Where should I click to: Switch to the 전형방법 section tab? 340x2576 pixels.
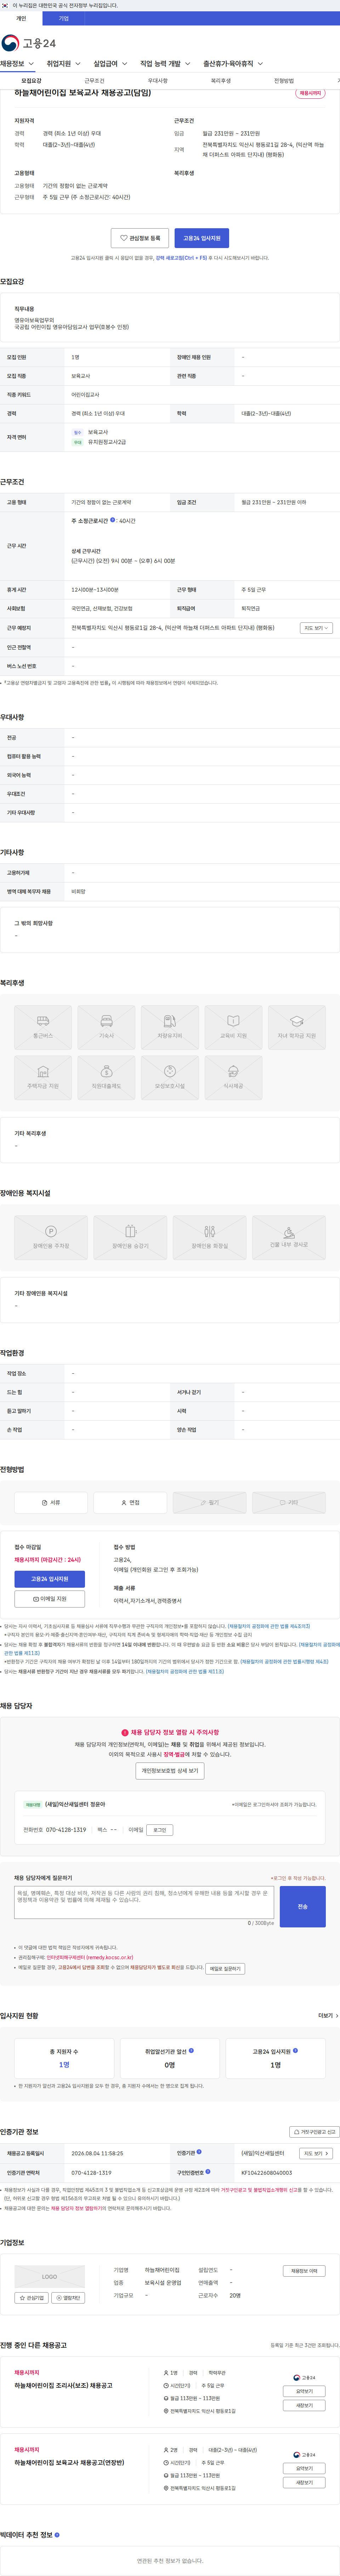pyautogui.click(x=284, y=81)
